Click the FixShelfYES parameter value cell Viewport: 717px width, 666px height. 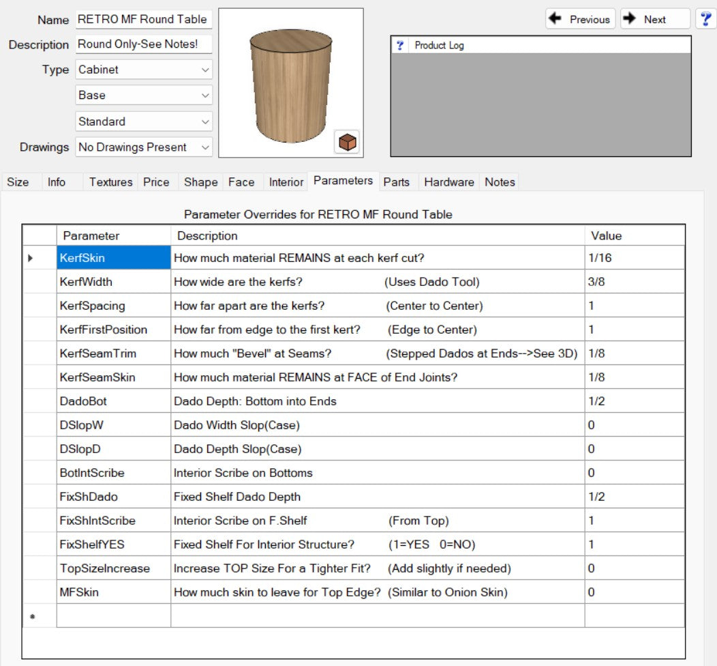pyautogui.click(x=634, y=545)
